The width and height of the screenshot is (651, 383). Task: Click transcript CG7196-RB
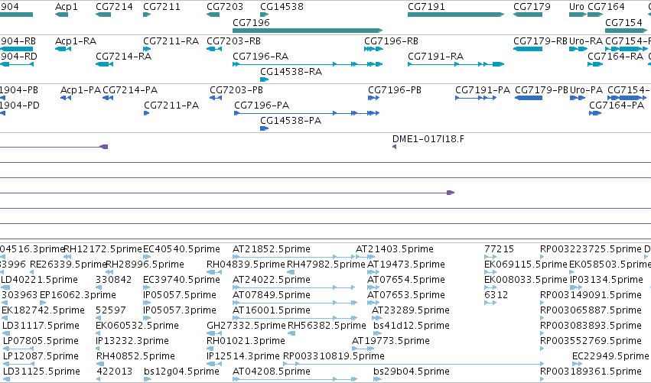[391, 41]
